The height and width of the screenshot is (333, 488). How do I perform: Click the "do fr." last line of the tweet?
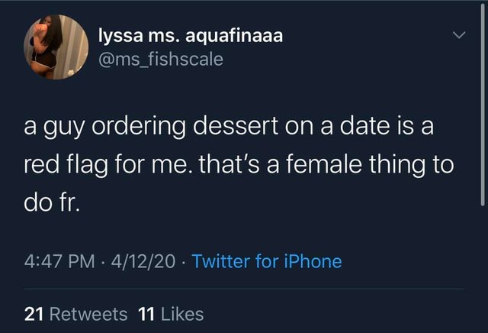click(x=52, y=203)
